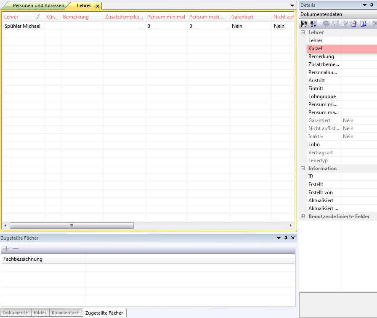Sort table by Pensum minimal column
The height and width of the screenshot is (318, 377).
pyautogui.click(x=166, y=17)
